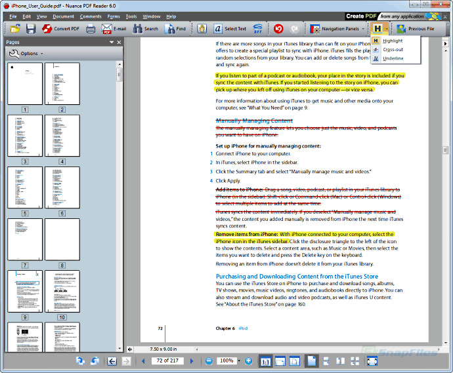
Task: Click the greyed Redo icon
Action: [x=294, y=29]
